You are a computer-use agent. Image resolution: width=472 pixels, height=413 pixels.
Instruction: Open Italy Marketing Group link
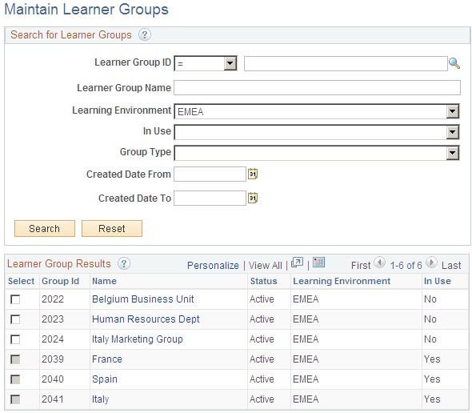(x=138, y=339)
